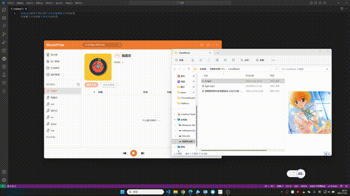Expand the Files (E:) drive in Explorer pane

[176, 136]
